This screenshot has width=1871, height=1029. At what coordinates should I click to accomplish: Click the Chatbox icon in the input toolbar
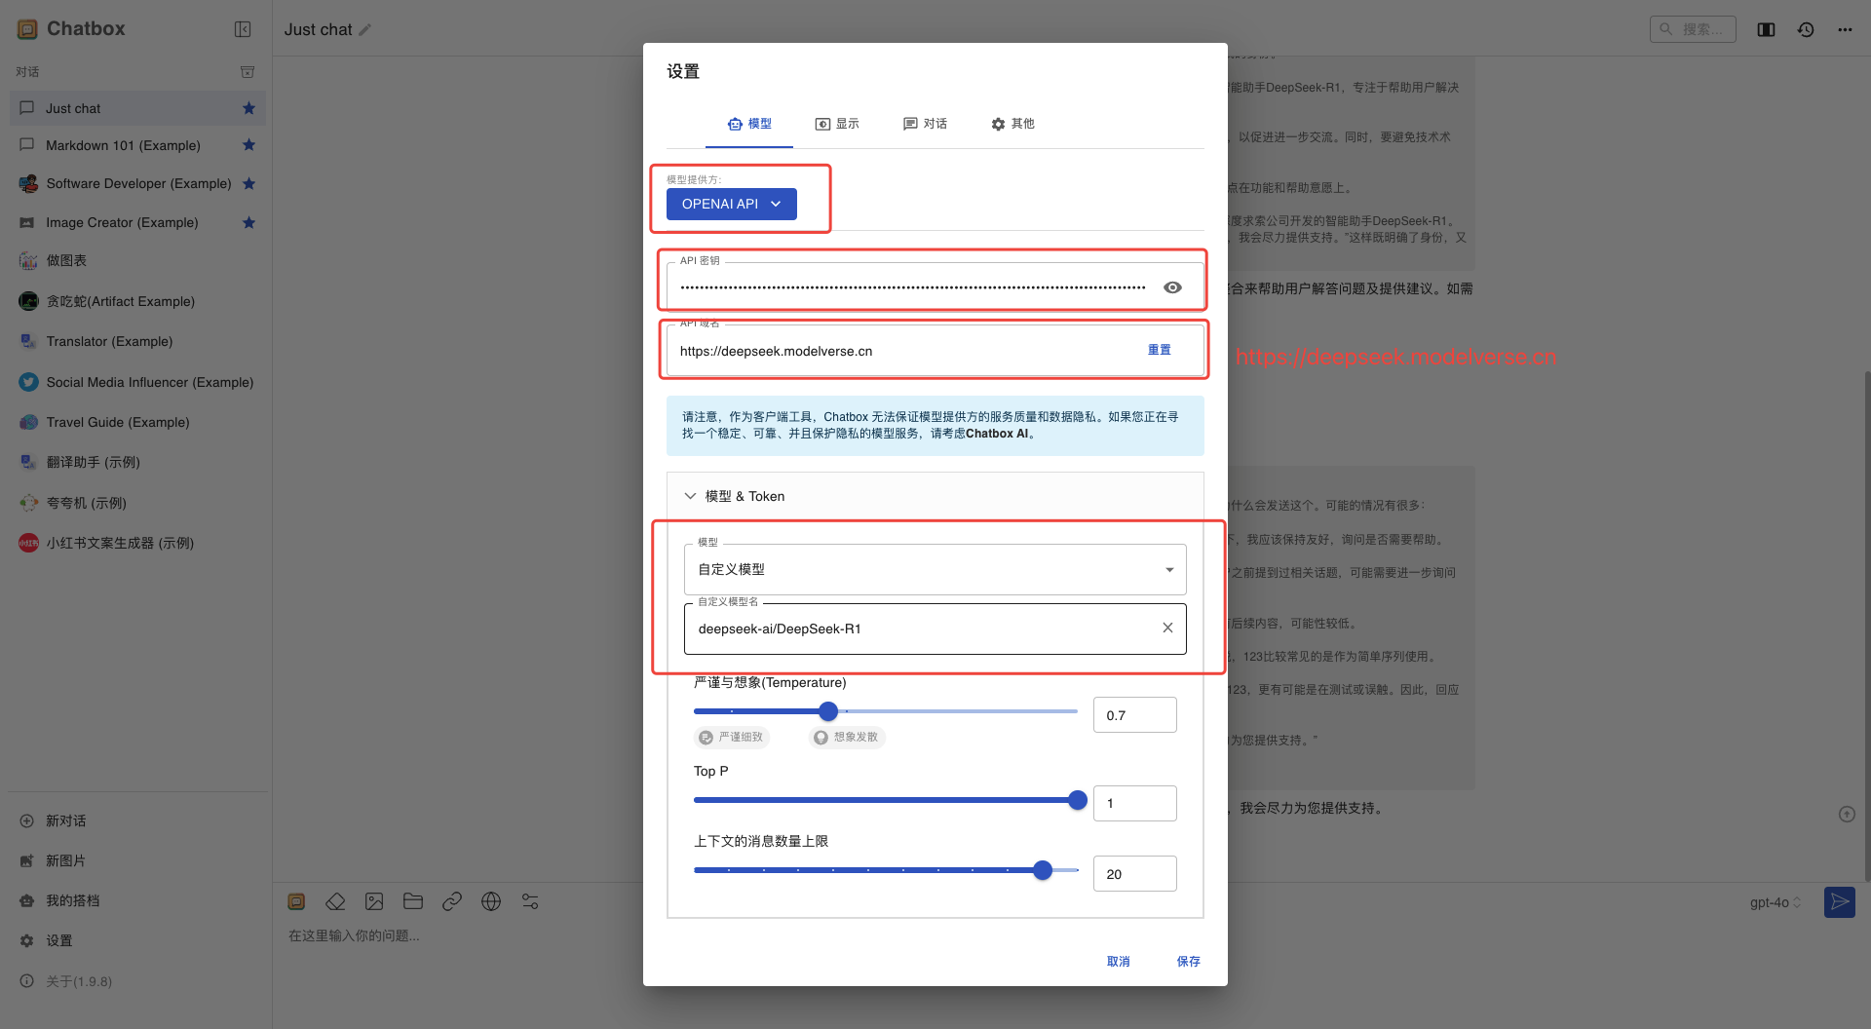tap(296, 901)
